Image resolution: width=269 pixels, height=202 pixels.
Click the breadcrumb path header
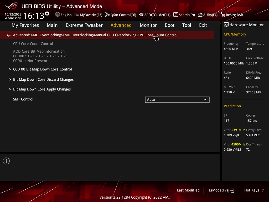(x=107, y=35)
